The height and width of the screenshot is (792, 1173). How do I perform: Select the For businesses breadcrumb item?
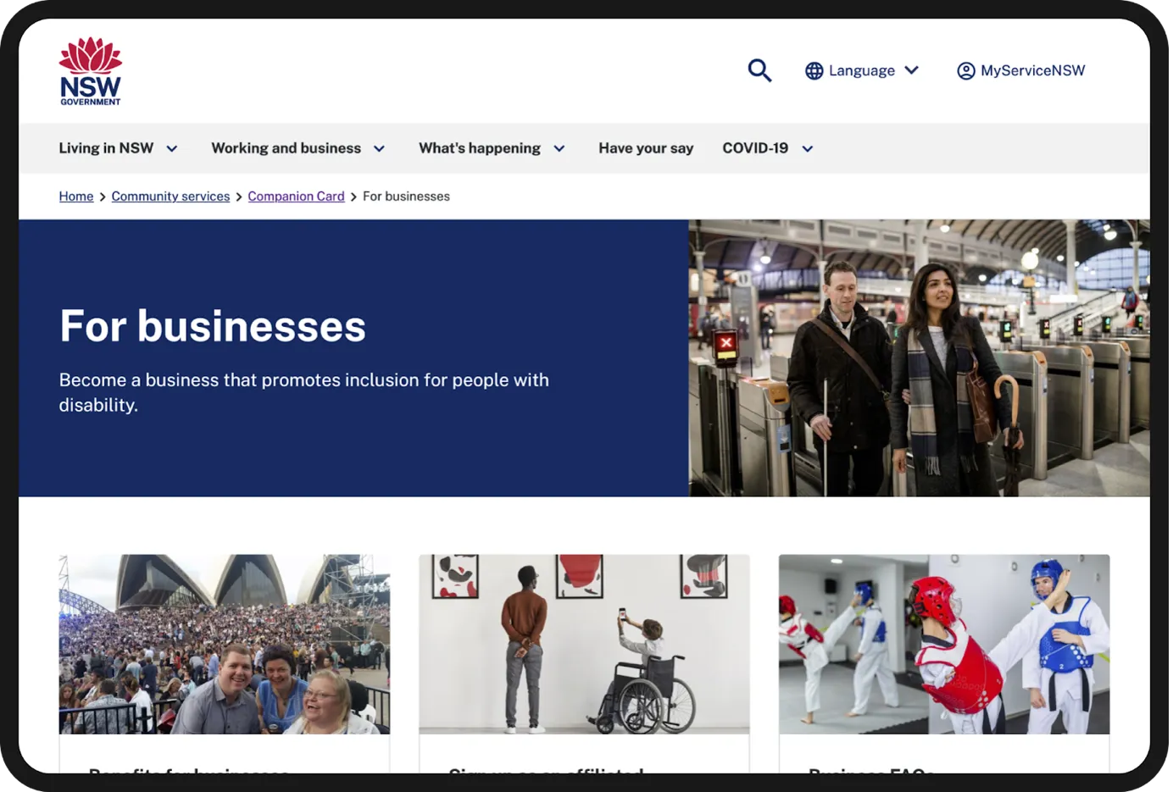point(406,196)
